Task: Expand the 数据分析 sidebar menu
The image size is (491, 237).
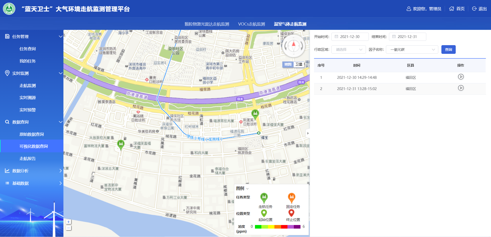Action: coord(32,171)
